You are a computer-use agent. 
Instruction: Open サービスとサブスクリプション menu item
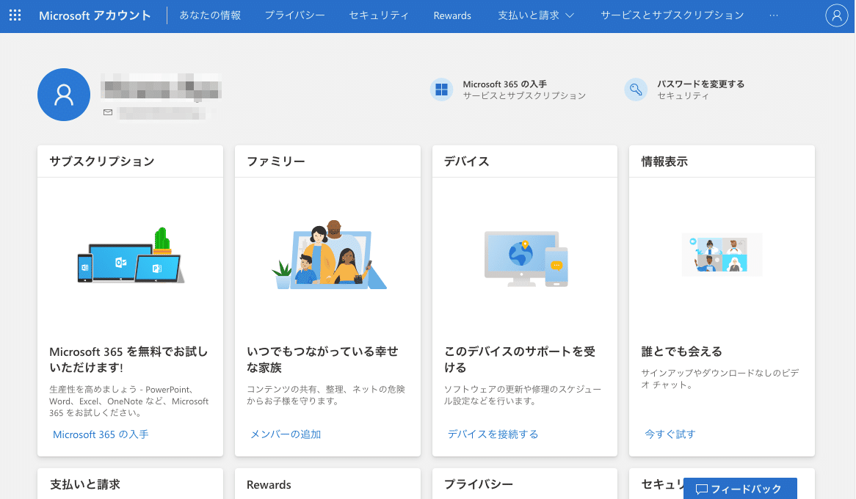pyautogui.click(x=672, y=15)
